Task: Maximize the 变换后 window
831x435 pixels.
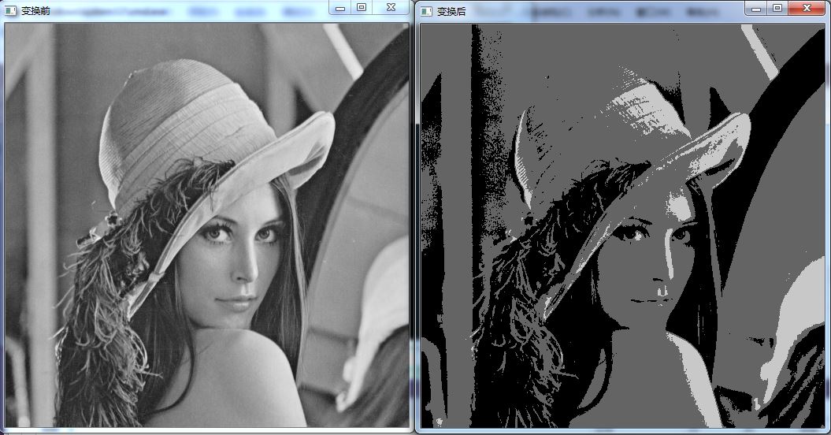Action: tap(777, 8)
